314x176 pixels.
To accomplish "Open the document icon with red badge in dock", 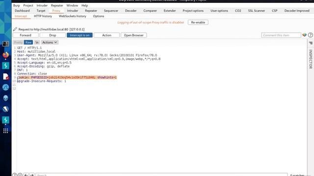I will pyautogui.click(x=5, y=76).
